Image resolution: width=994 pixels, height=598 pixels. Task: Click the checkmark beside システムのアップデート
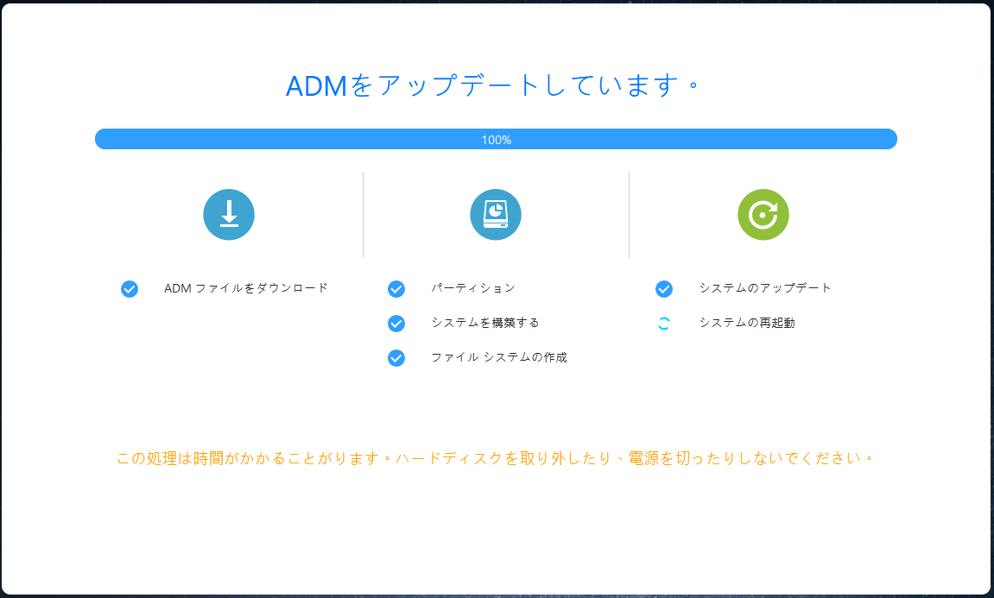coord(664,289)
